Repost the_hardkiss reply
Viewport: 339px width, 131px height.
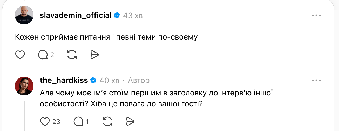[107, 121]
